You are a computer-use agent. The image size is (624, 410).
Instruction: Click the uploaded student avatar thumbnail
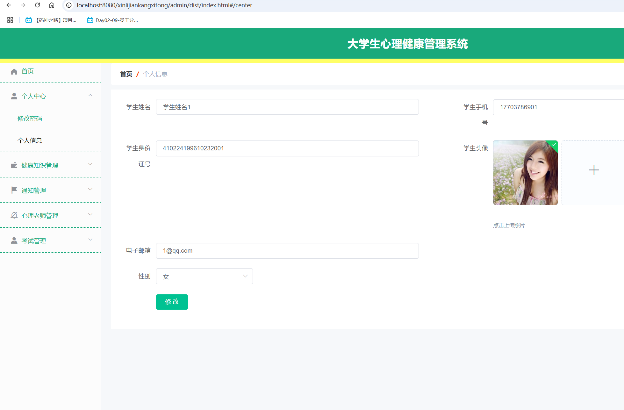525,173
